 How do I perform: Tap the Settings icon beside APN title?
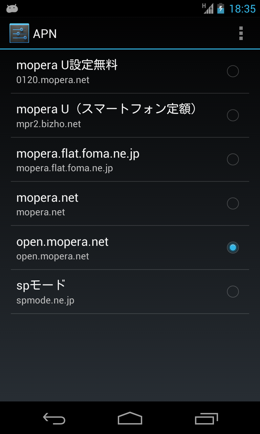19,33
